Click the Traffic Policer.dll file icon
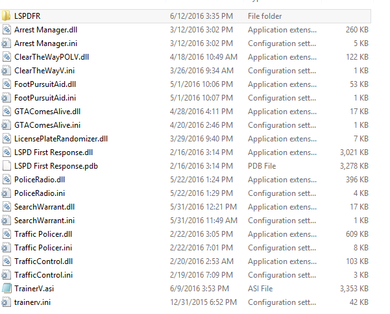The height and width of the screenshot is (314, 390). (x=6, y=234)
